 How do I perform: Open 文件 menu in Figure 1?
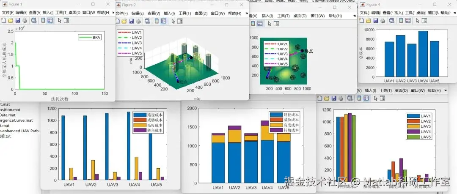pos(8,13)
